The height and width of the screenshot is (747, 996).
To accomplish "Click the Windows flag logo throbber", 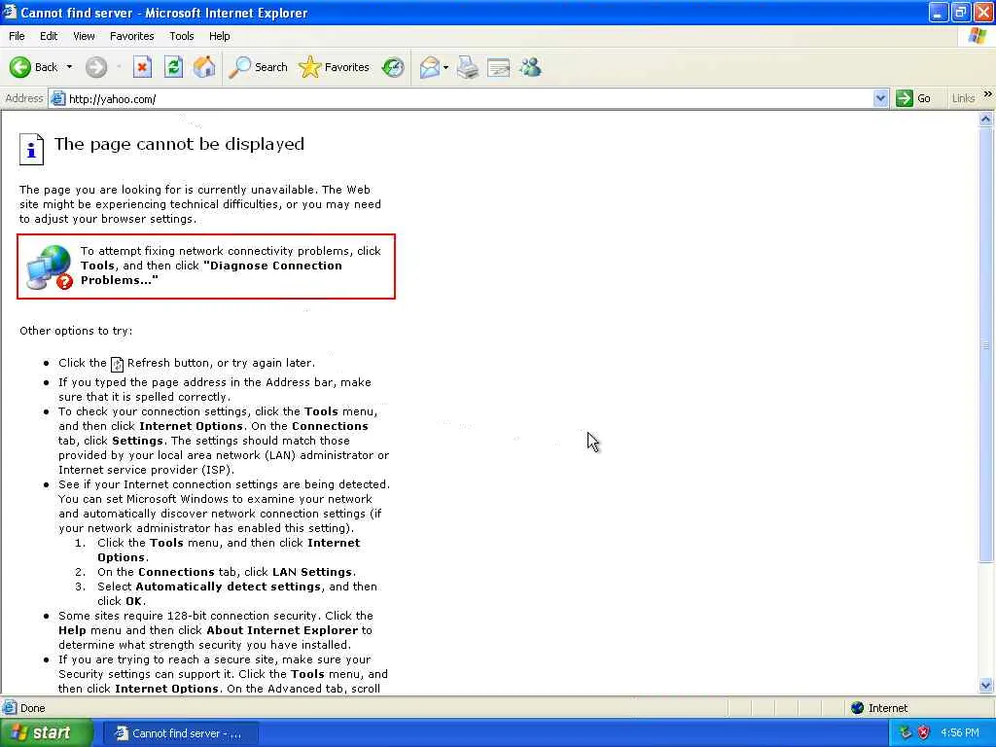I will (x=978, y=36).
